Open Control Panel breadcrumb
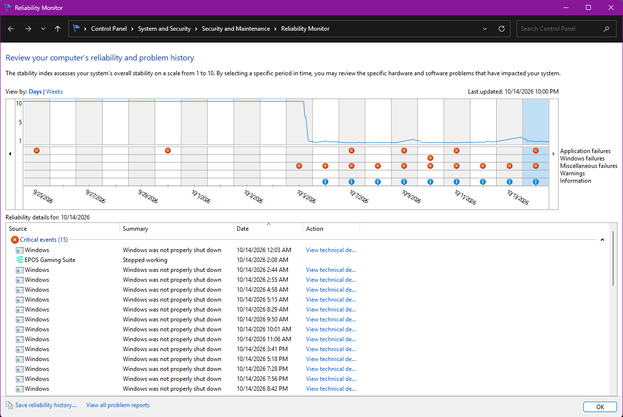 point(109,29)
